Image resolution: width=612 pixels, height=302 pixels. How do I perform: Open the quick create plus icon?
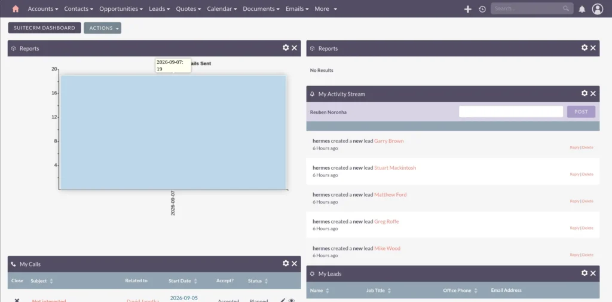click(467, 9)
